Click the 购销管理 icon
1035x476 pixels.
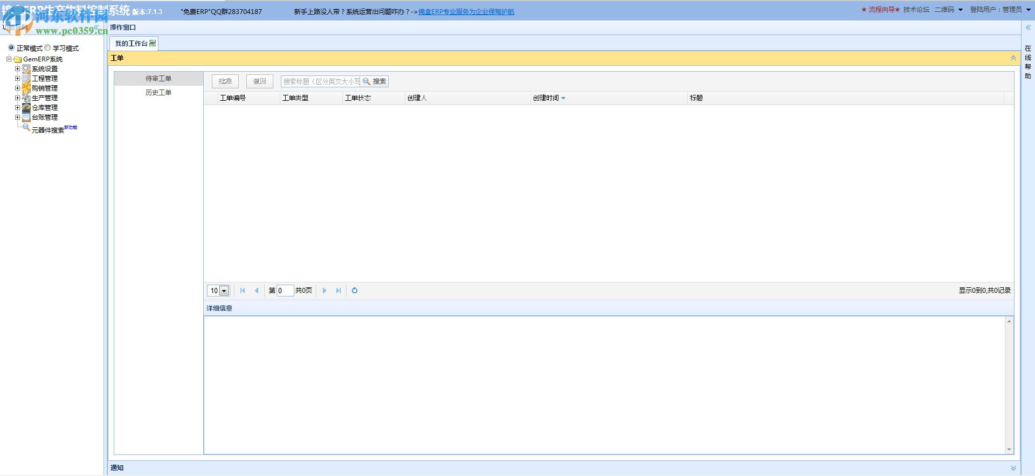(x=26, y=88)
